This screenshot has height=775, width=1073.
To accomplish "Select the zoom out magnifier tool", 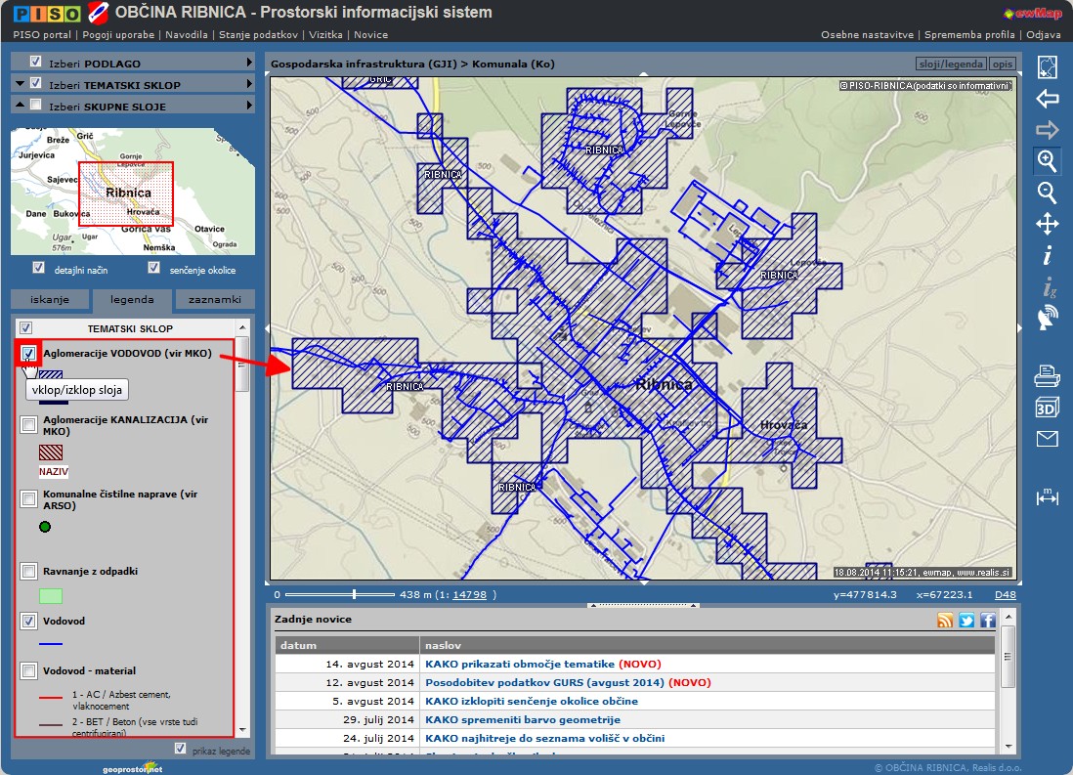I will 1047,193.
